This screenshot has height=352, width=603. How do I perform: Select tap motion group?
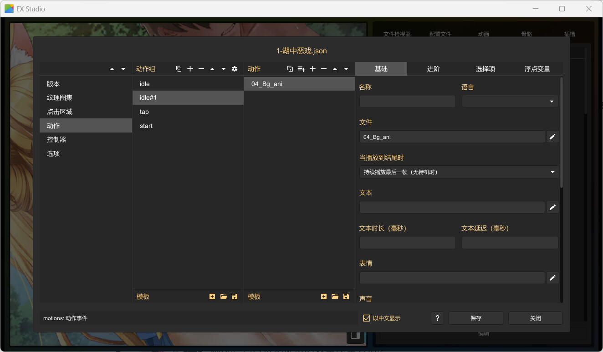pyautogui.click(x=188, y=112)
